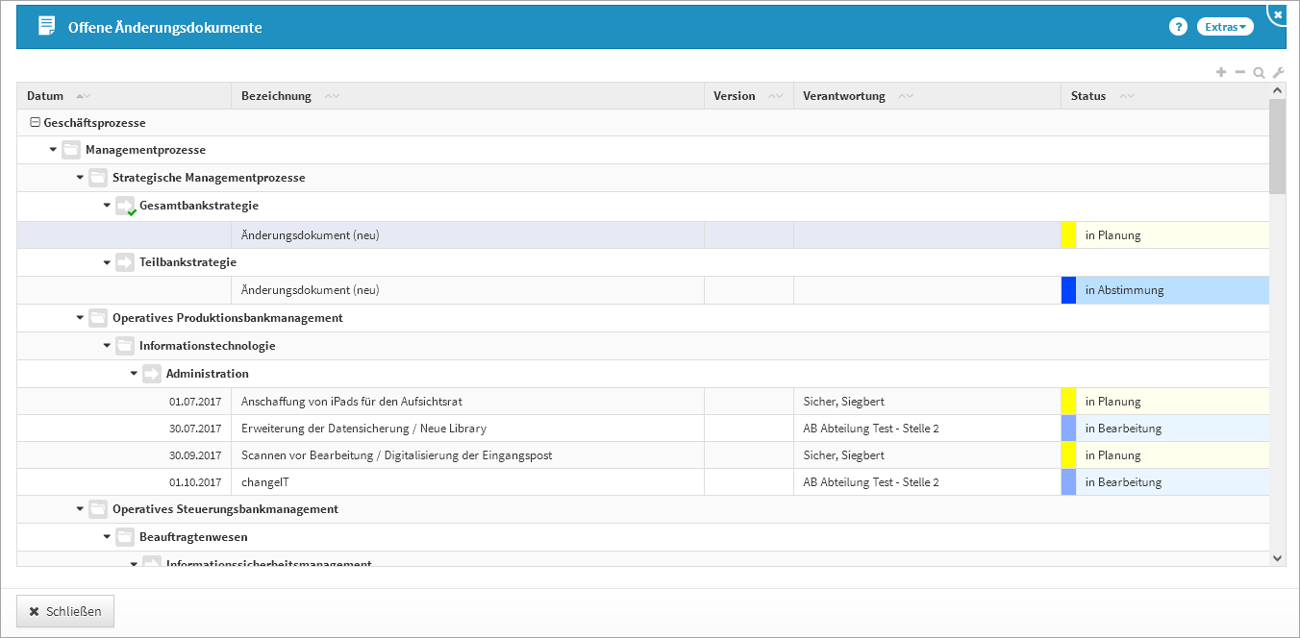Collapse the Administration tree node
Viewport: 1300px width, 638px height.
tap(135, 374)
